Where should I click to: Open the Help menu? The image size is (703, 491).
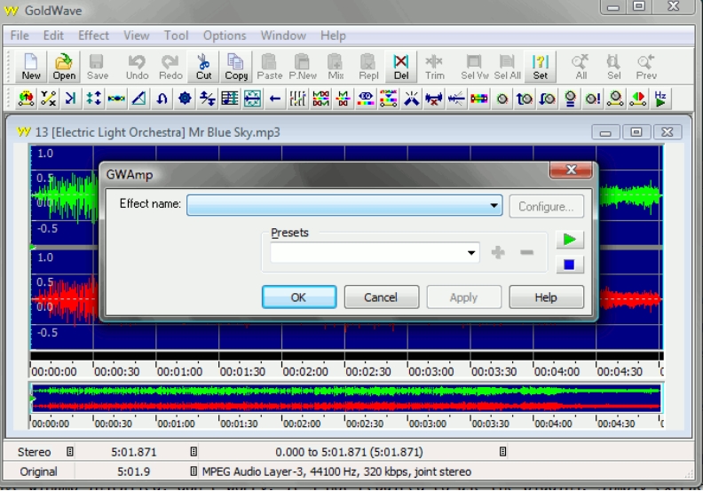[333, 36]
